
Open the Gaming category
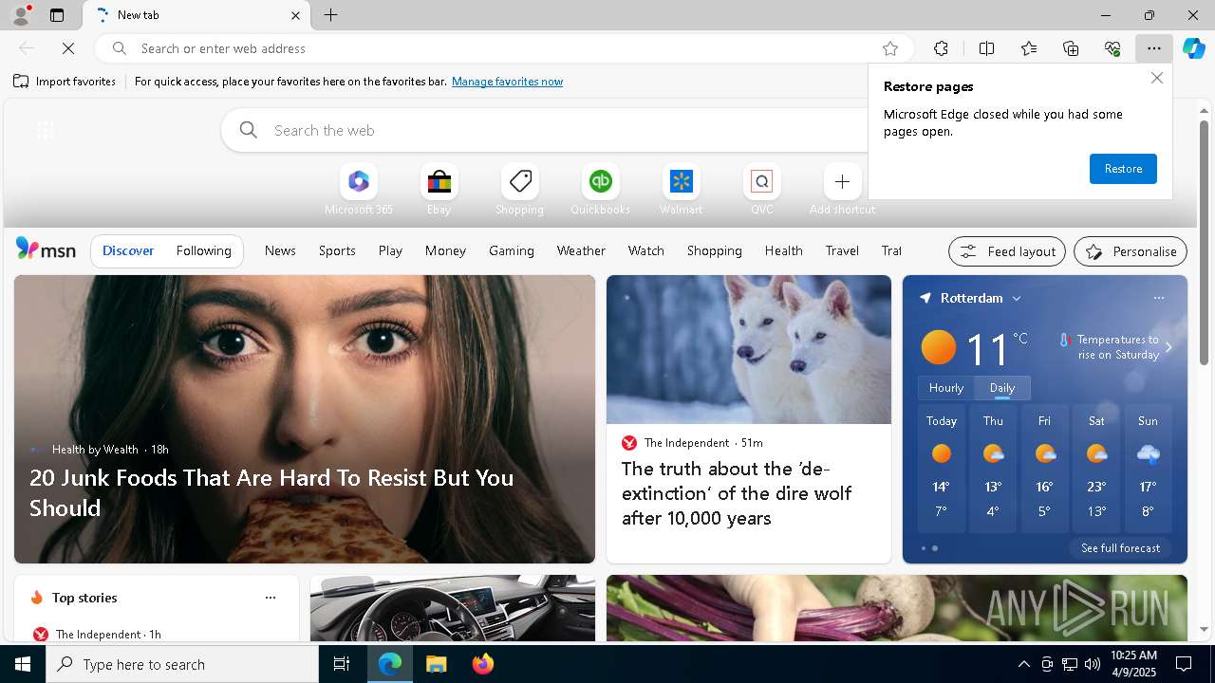(512, 250)
